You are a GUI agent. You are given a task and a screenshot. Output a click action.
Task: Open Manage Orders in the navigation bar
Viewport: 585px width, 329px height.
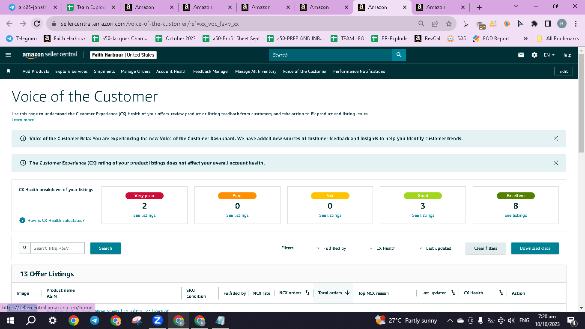click(136, 72)
